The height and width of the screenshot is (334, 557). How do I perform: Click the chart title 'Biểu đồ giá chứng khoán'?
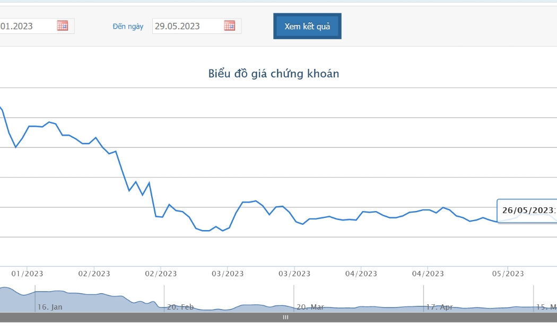(274, 74)
